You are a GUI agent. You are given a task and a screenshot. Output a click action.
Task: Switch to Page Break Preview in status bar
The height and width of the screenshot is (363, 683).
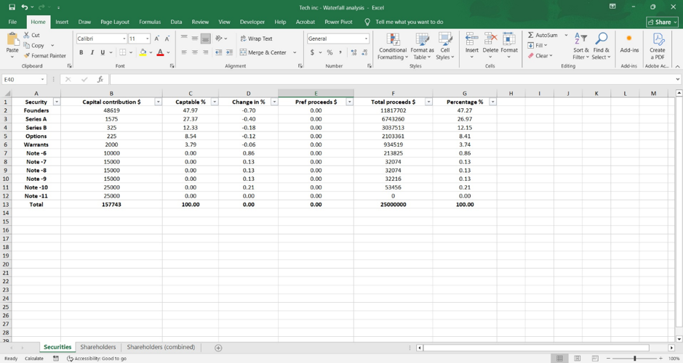click(595, 359)
